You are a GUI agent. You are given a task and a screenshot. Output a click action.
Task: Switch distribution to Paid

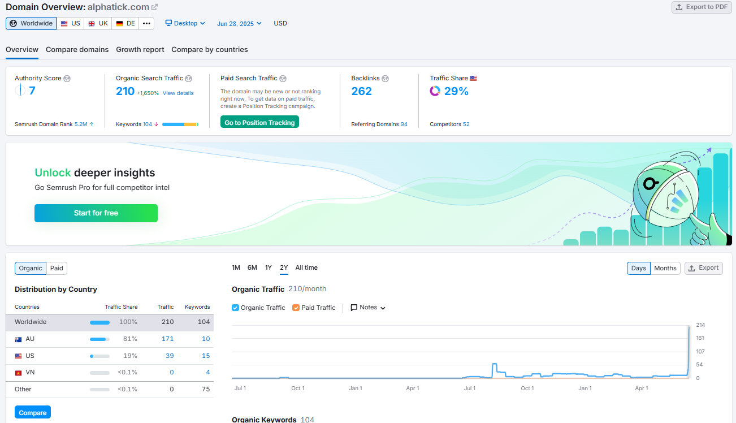(x=57, y=268)
